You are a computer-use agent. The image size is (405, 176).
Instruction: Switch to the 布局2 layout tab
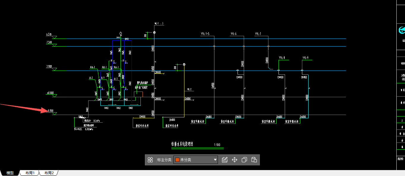coord(49,173)
